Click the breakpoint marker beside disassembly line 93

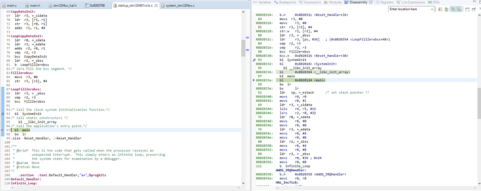click(254, 60)
